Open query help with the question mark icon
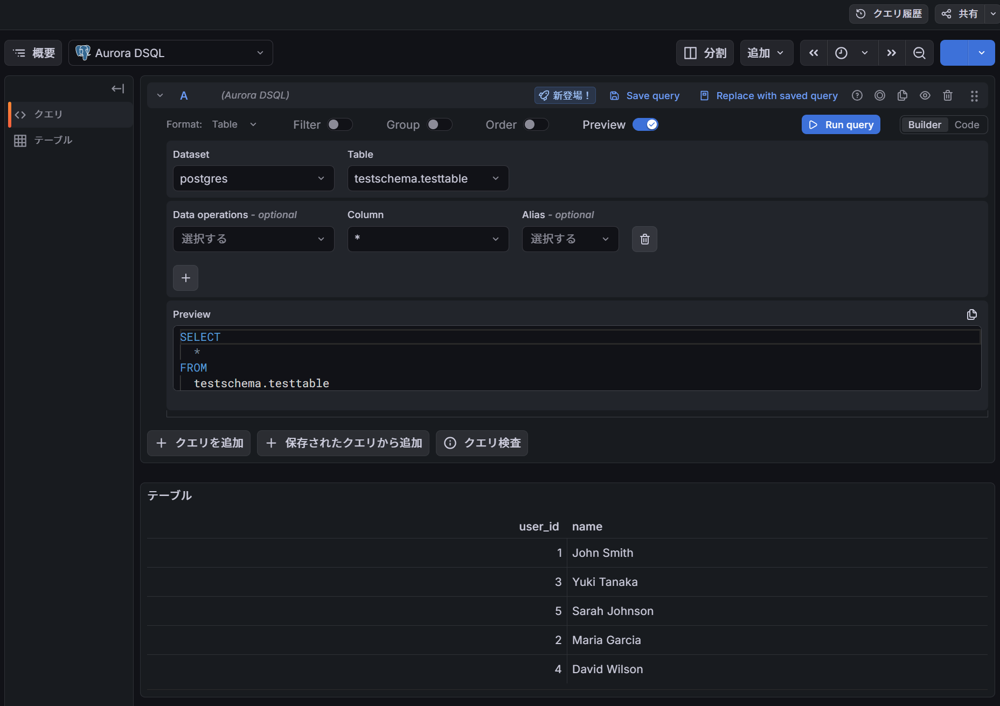 coord(857,95)
